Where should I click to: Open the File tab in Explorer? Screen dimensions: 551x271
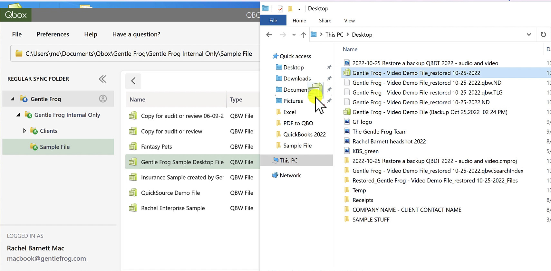(273, 20)
